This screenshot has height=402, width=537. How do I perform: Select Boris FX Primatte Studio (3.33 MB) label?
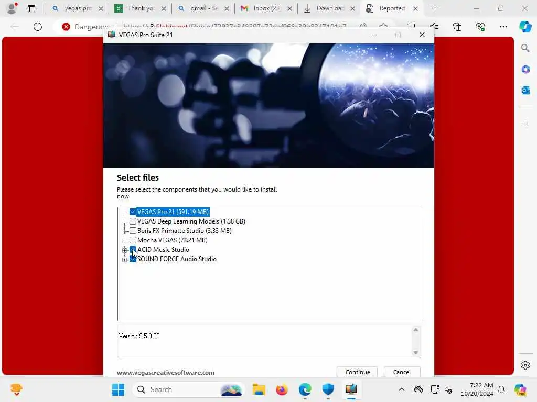(184, 231)
